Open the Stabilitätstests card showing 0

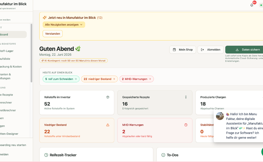(x=205, y=130)
